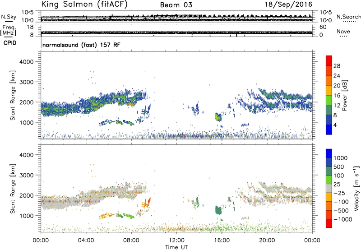361x250 pixels.
Task: Click velocity color bar value '500'
Action: (339, 167)
